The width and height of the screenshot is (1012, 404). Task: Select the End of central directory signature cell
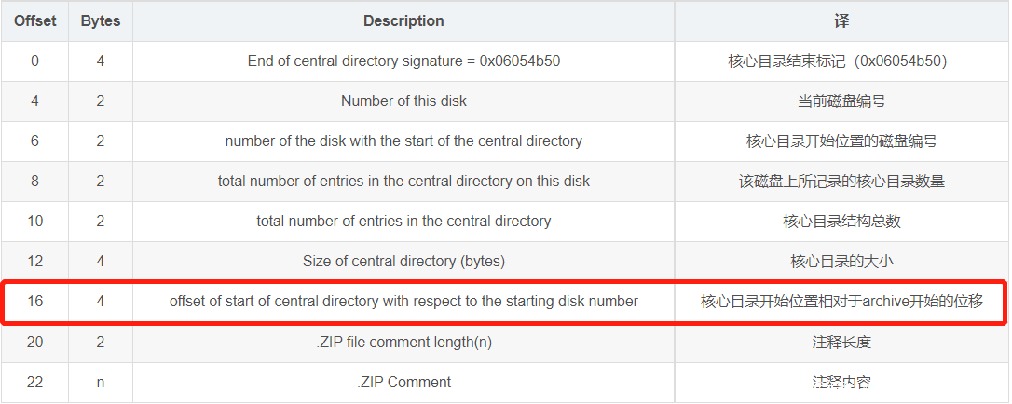(403, 61)
